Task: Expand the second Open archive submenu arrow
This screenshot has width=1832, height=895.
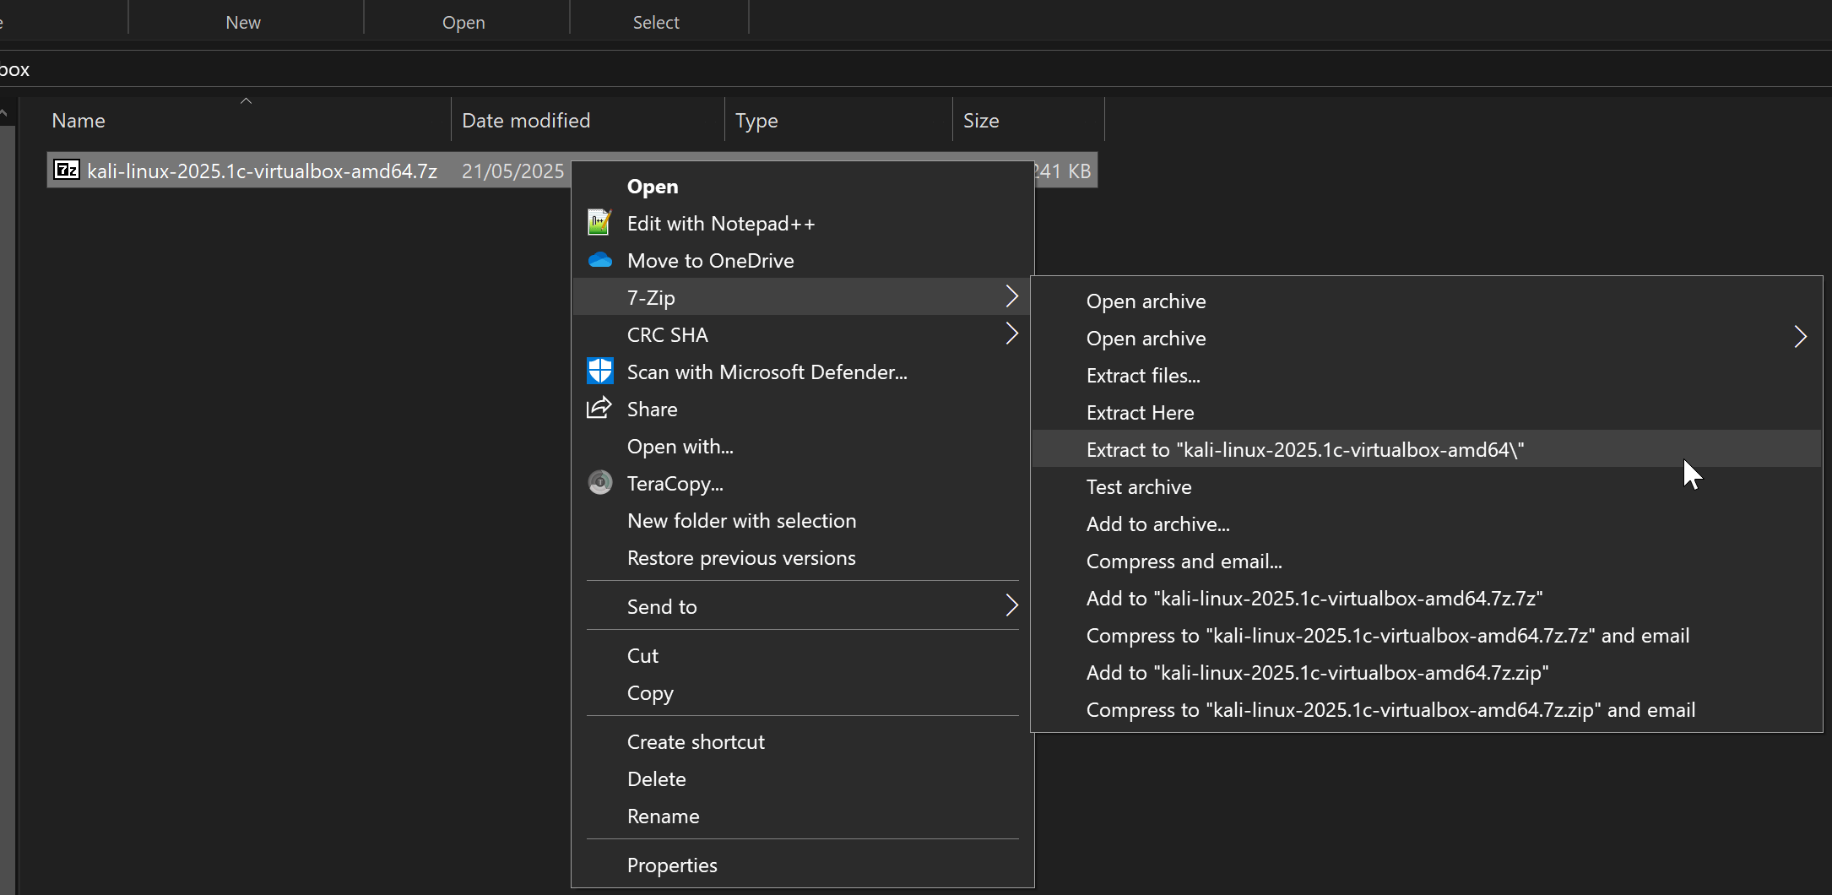Action: pos(1800,337)
